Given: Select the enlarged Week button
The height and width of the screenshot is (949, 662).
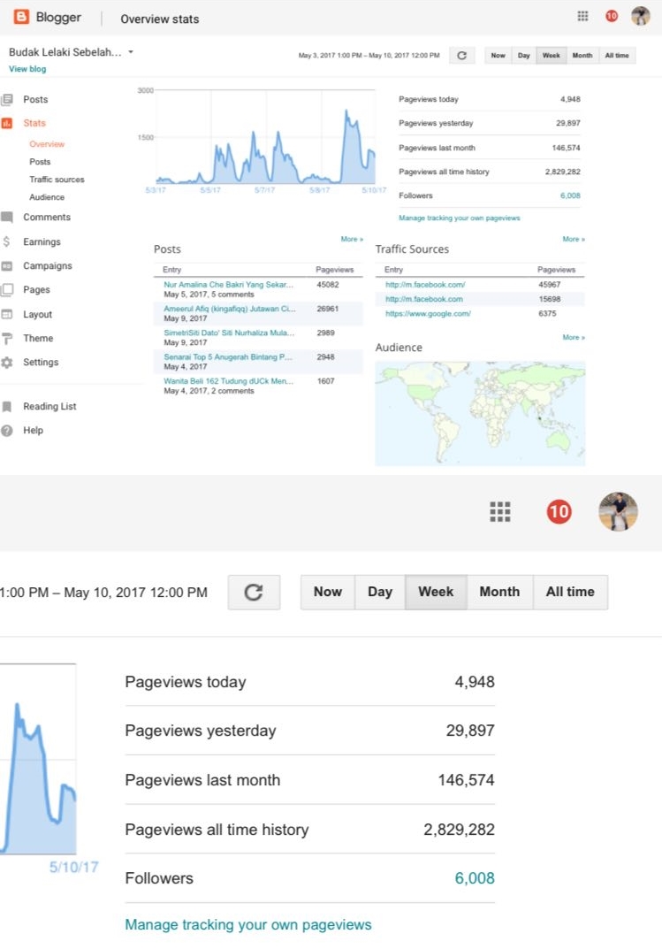Looking at the screenshot, I should (436, 592).
